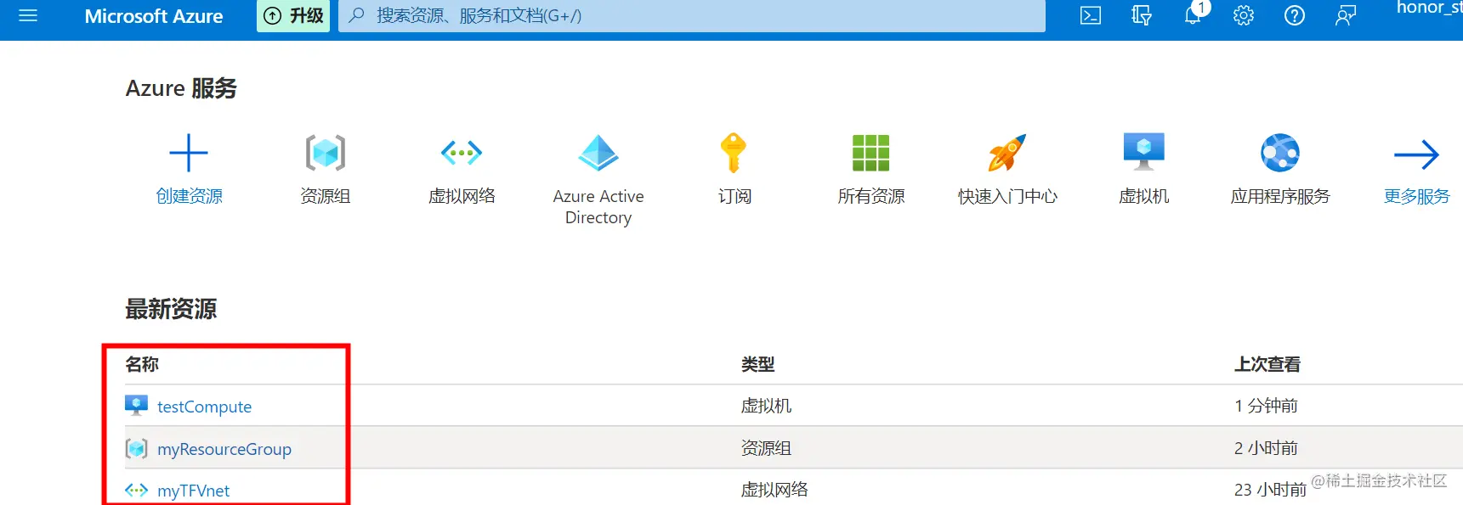Image resolution: width=1463 pixels, height=505 pixels.
Task: Open portal settings gear
Action: point(1244,15)
